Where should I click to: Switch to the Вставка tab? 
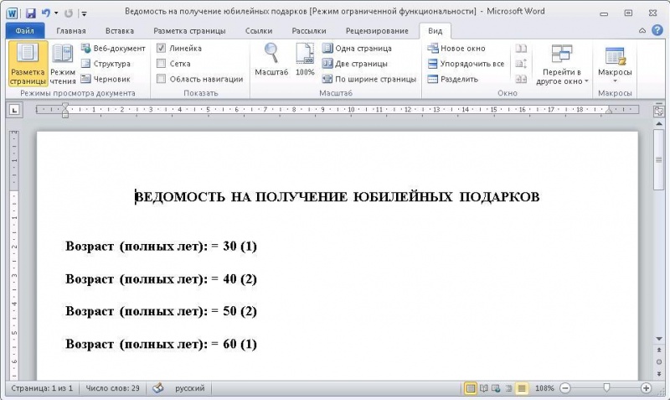pyautogui.click(x=120, y=31)
